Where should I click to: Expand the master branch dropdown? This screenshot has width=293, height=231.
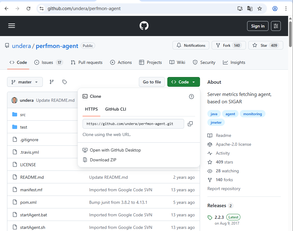[25, 82]
